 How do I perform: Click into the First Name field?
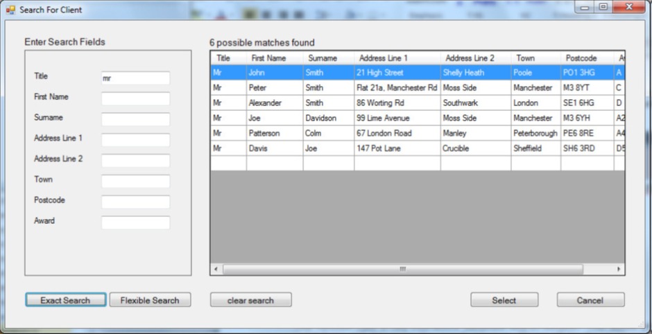(x=135, y=99)
